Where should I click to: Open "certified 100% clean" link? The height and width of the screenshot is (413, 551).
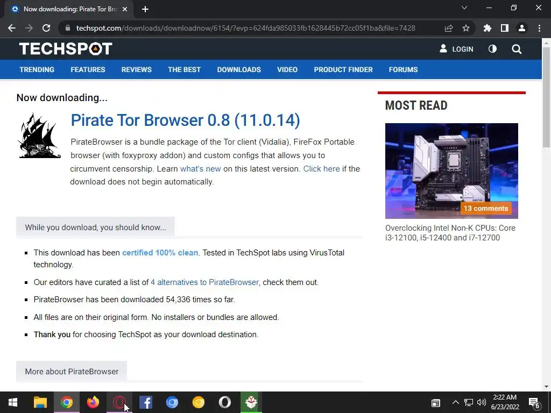160,253
